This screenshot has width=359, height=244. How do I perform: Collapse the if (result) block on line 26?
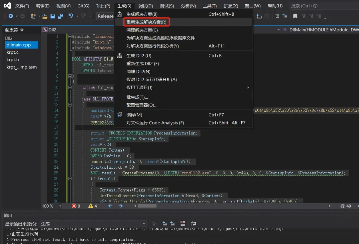click(x=70, y=179)
